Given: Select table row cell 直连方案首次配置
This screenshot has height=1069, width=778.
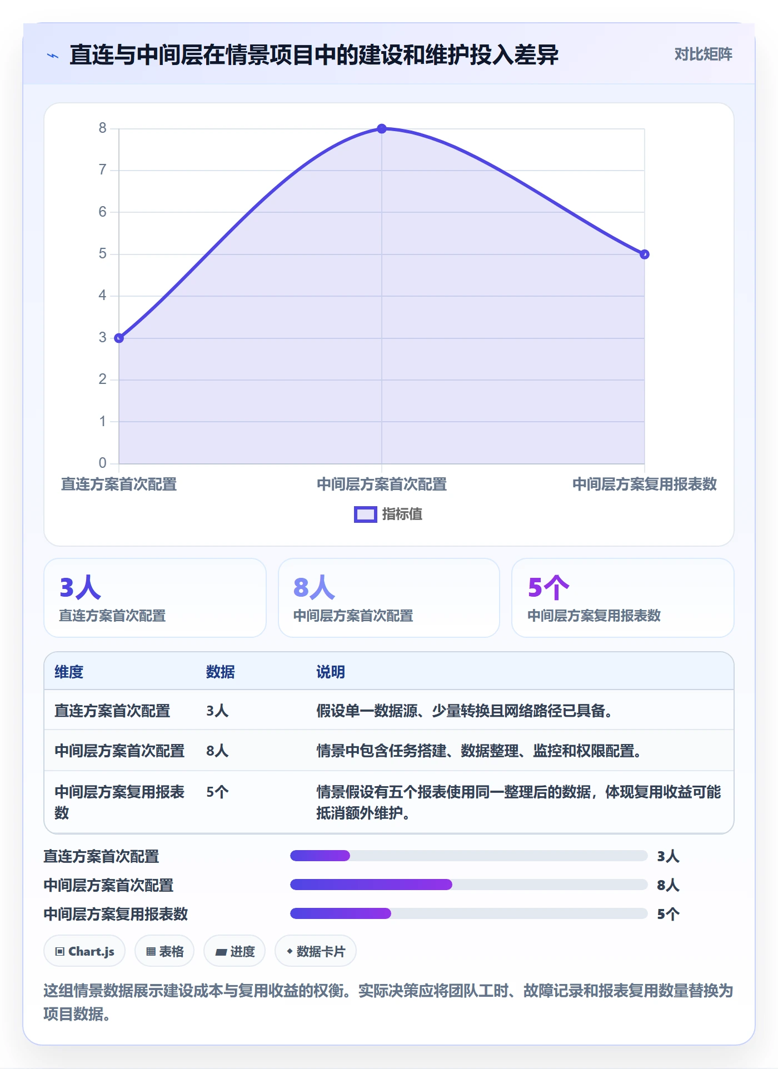Looking at the screenshot, I should 112,711.
